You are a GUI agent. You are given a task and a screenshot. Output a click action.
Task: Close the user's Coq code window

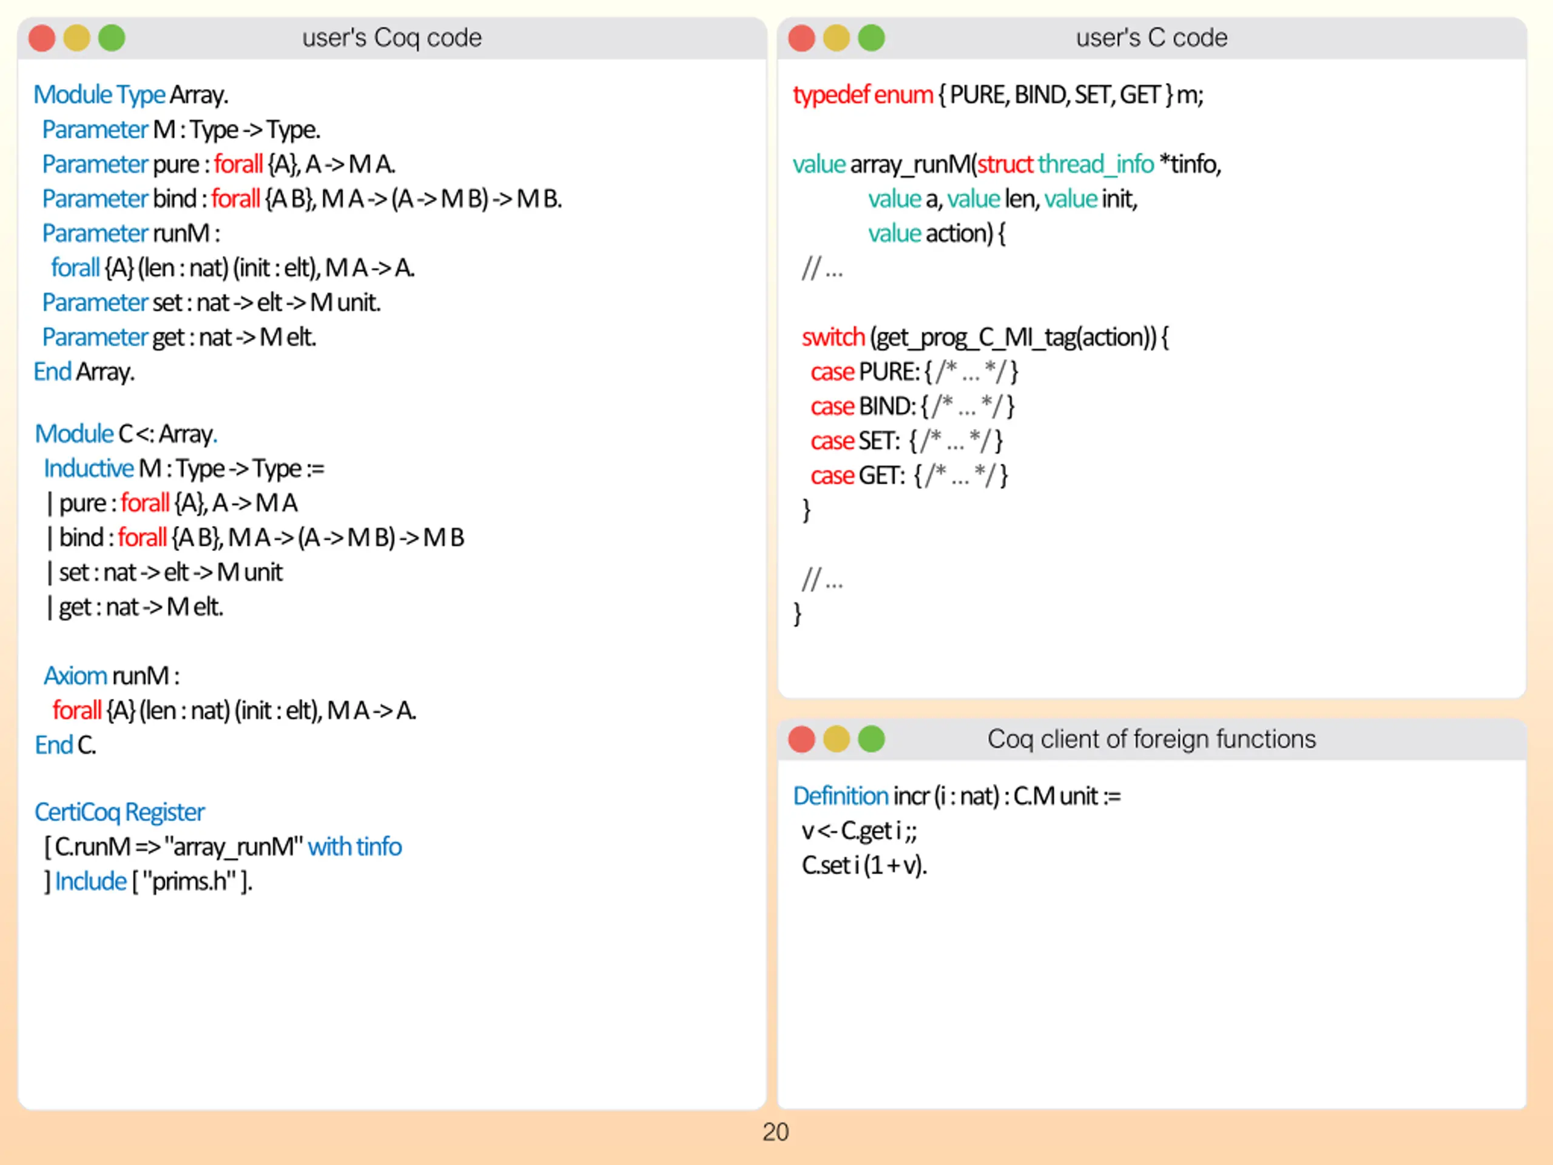41,38
